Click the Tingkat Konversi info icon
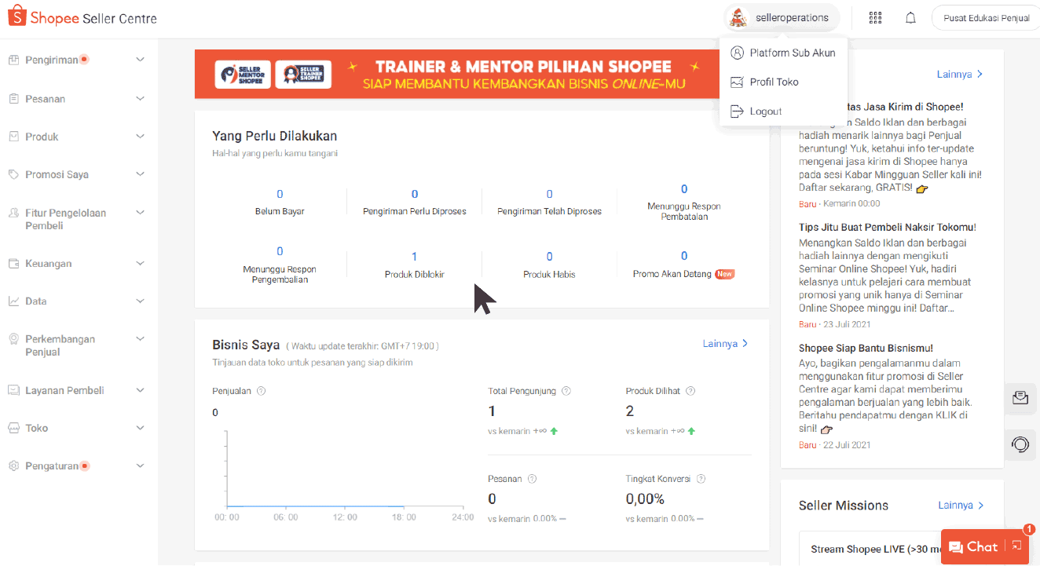This screenshot has height=566, width=1040. (x=701, y=479)
